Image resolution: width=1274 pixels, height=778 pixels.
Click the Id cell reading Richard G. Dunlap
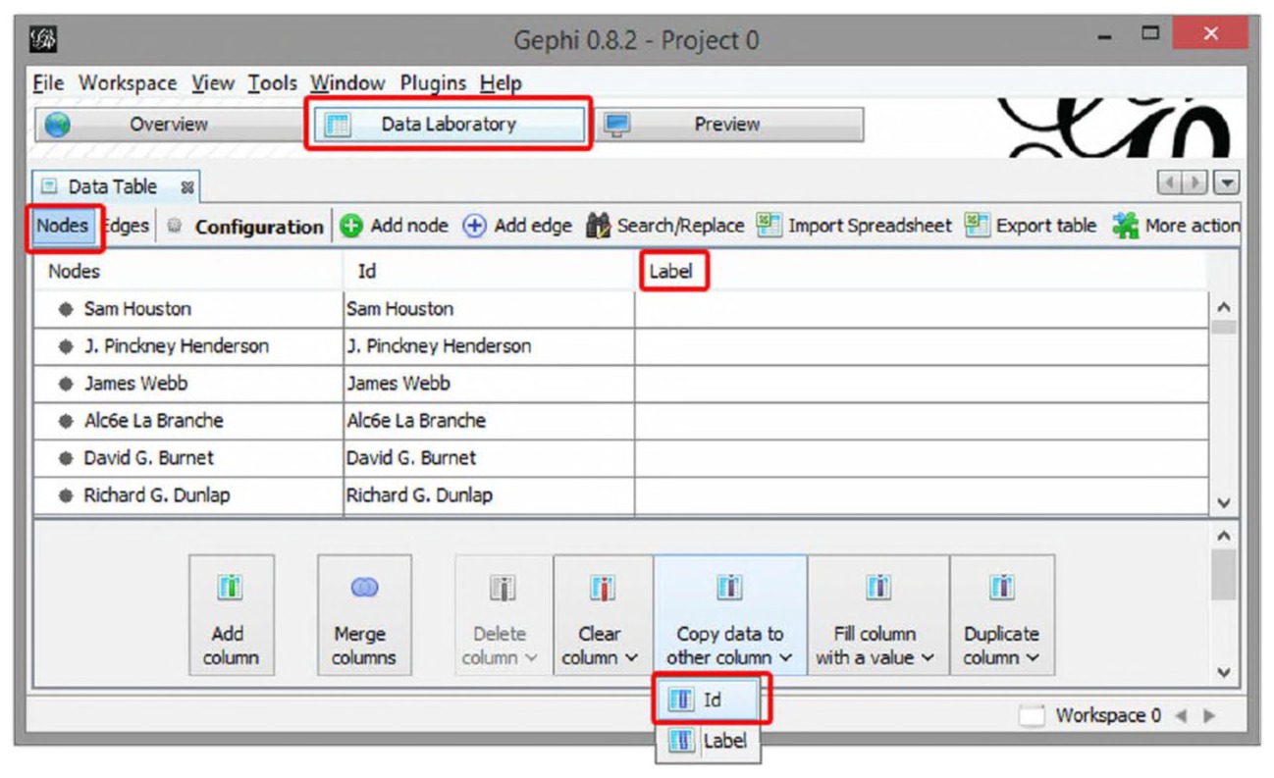click(489, 495)
